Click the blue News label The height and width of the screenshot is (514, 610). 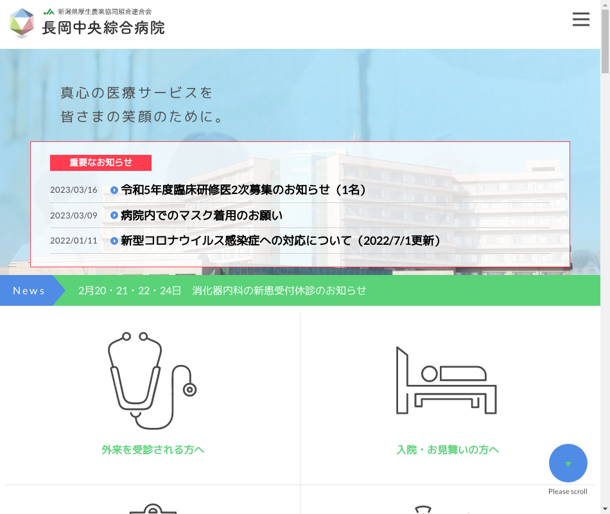(x=29, y=290)
